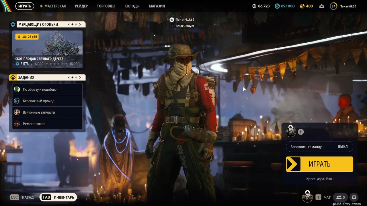Click the event progress bar 5 576 to 15 000
Screen dimensions: 367x206
pyautogui.click(x=47, y=64)
